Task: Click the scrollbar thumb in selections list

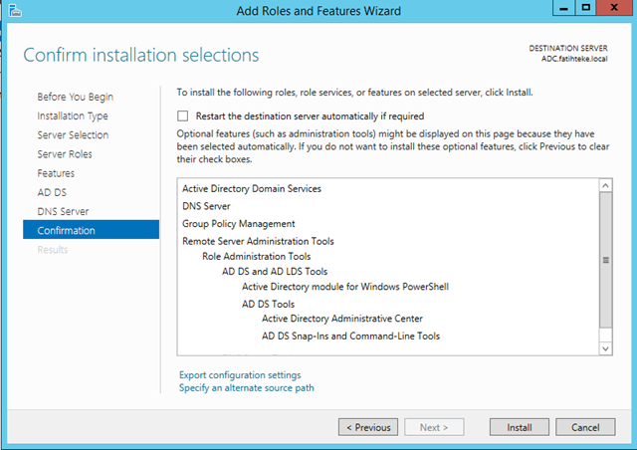Action: [605, 260]
